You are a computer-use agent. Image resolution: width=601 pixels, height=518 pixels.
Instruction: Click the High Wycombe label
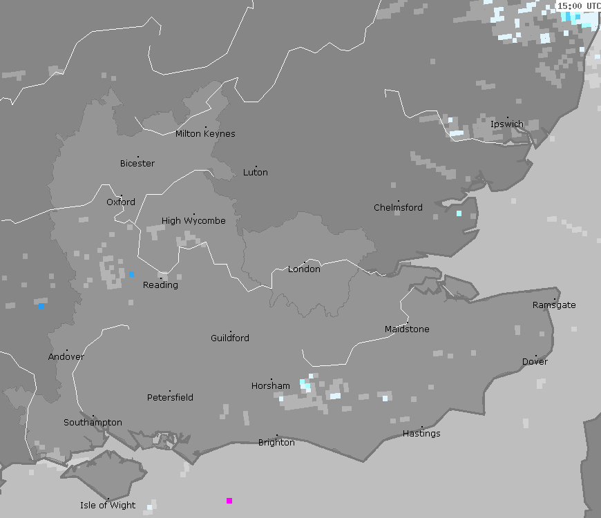[193, 221]
